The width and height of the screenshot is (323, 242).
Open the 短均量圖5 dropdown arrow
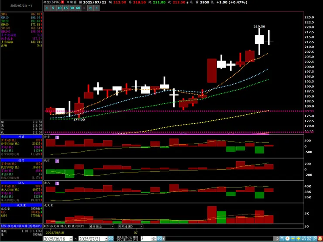pyautogui.click(x=141, y=226)
